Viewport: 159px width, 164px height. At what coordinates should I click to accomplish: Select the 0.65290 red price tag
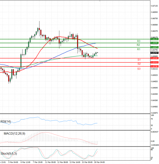(154, 66)
